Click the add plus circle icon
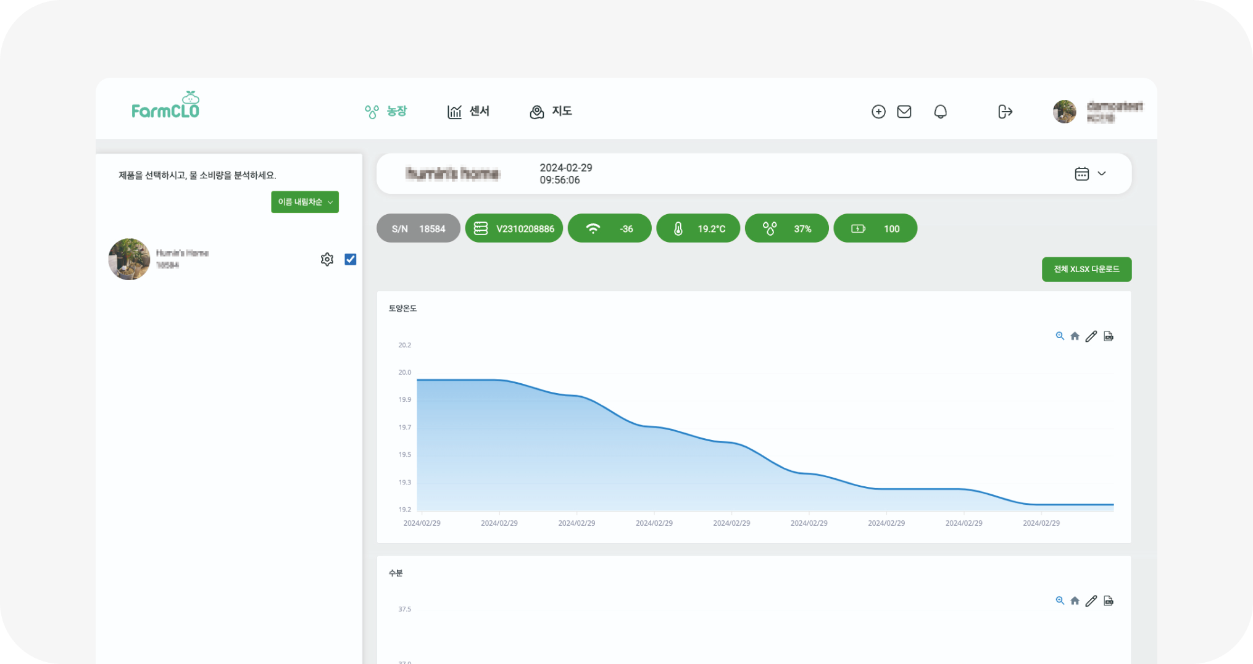This screenshot has width=1253, height=664. tap(878, 112)
